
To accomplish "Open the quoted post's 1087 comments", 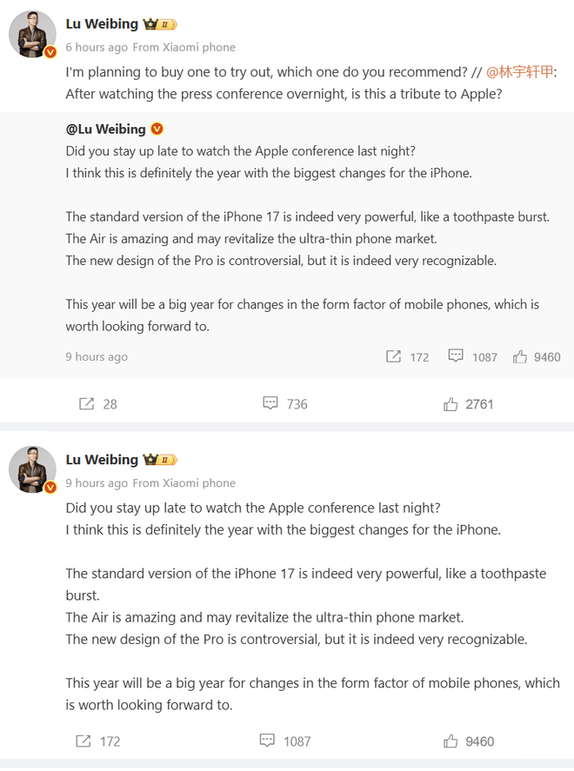I will coord(456,356).
